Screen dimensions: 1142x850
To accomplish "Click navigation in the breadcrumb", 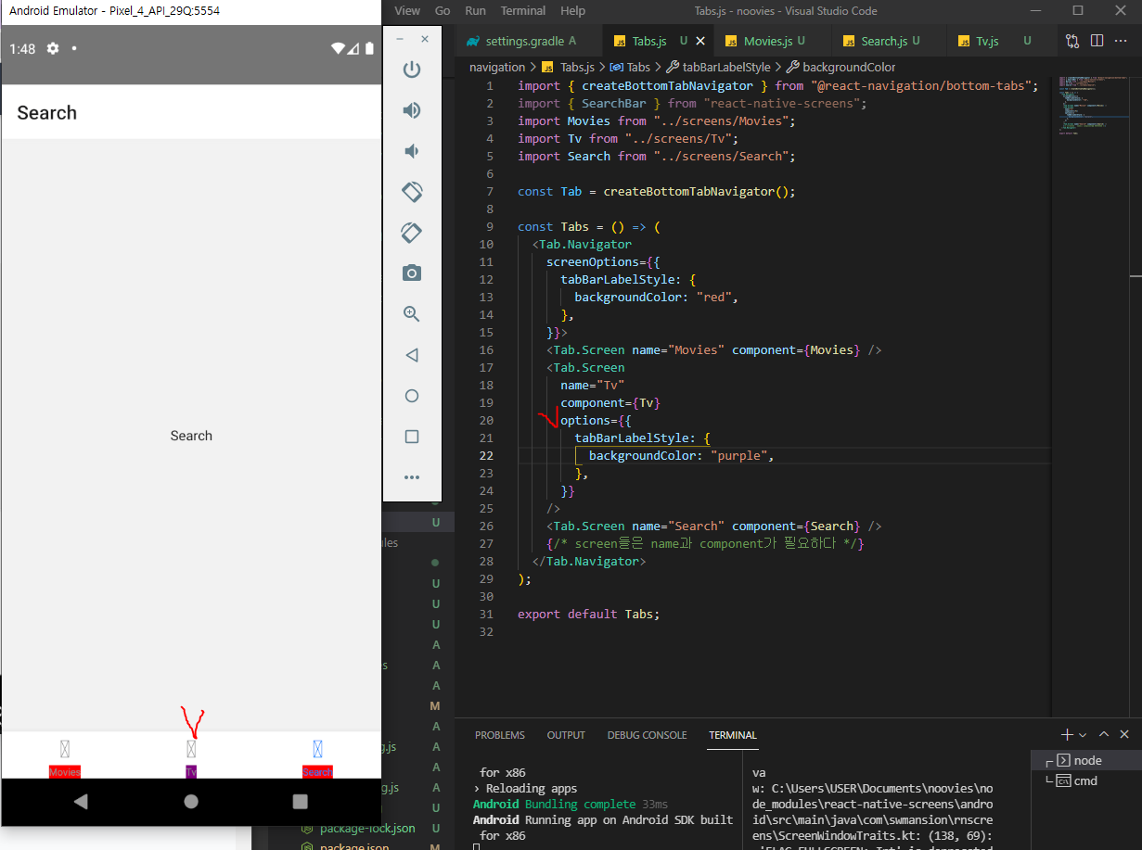I will pos(497,67).
